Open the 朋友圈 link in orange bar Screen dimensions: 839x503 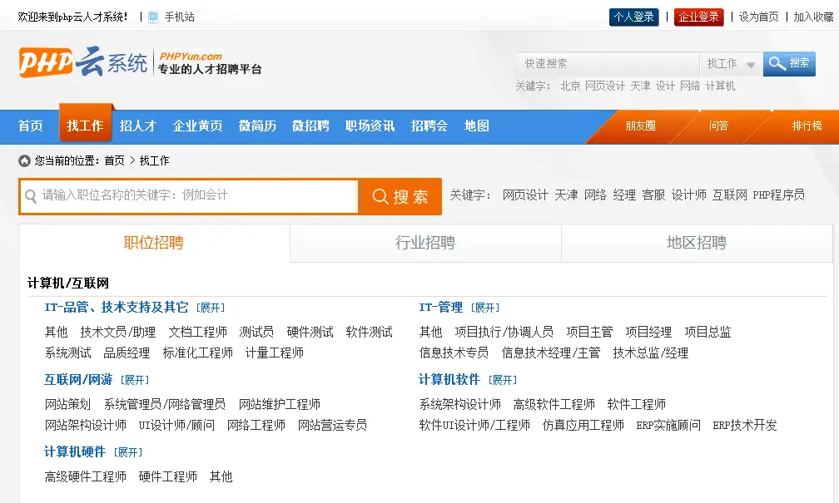pos(640,126)
